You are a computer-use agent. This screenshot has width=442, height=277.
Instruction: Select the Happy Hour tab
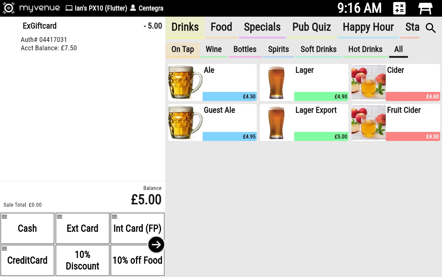coord(368,27)
